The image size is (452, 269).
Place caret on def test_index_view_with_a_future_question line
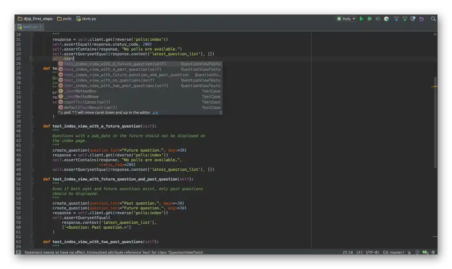point(100,126)
